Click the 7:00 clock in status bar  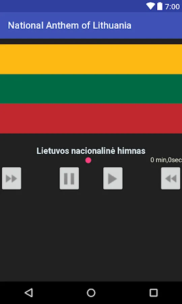(x=172, y=7)
